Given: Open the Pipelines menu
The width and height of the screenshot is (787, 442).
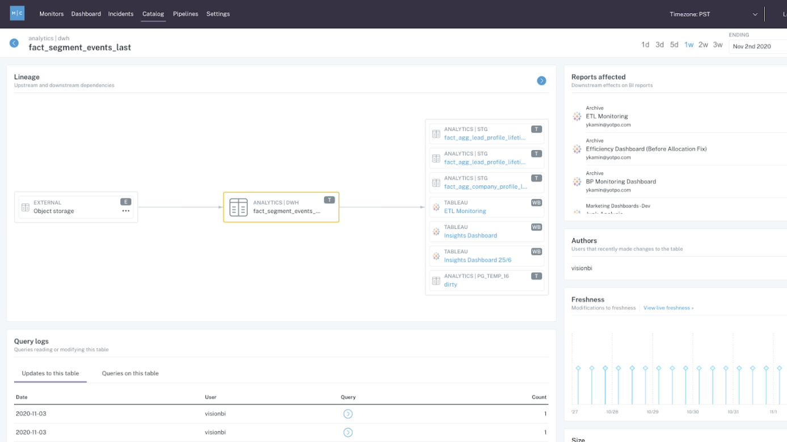Looking at the screenshot, I should [x=186, y=14].
